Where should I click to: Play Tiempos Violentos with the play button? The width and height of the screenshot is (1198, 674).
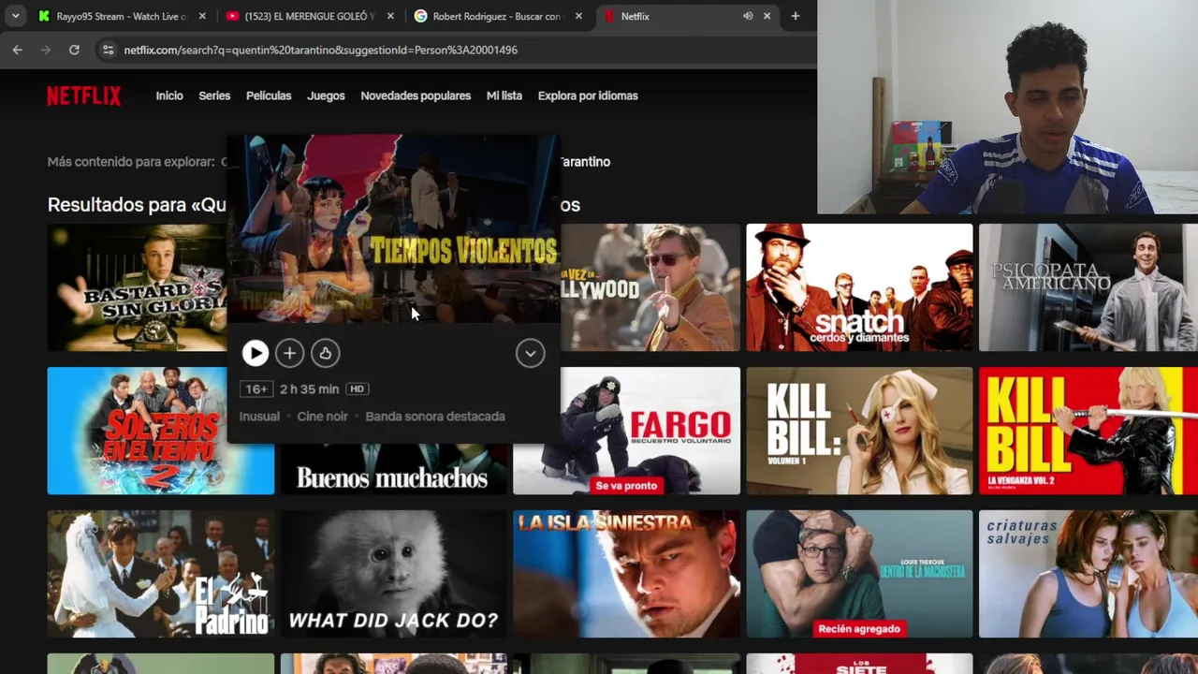point(255,353)
